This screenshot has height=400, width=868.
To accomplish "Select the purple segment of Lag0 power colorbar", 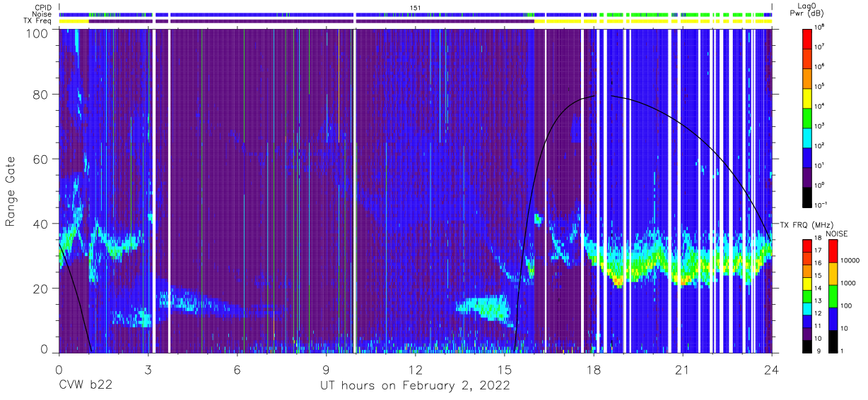I will (807, 176).
